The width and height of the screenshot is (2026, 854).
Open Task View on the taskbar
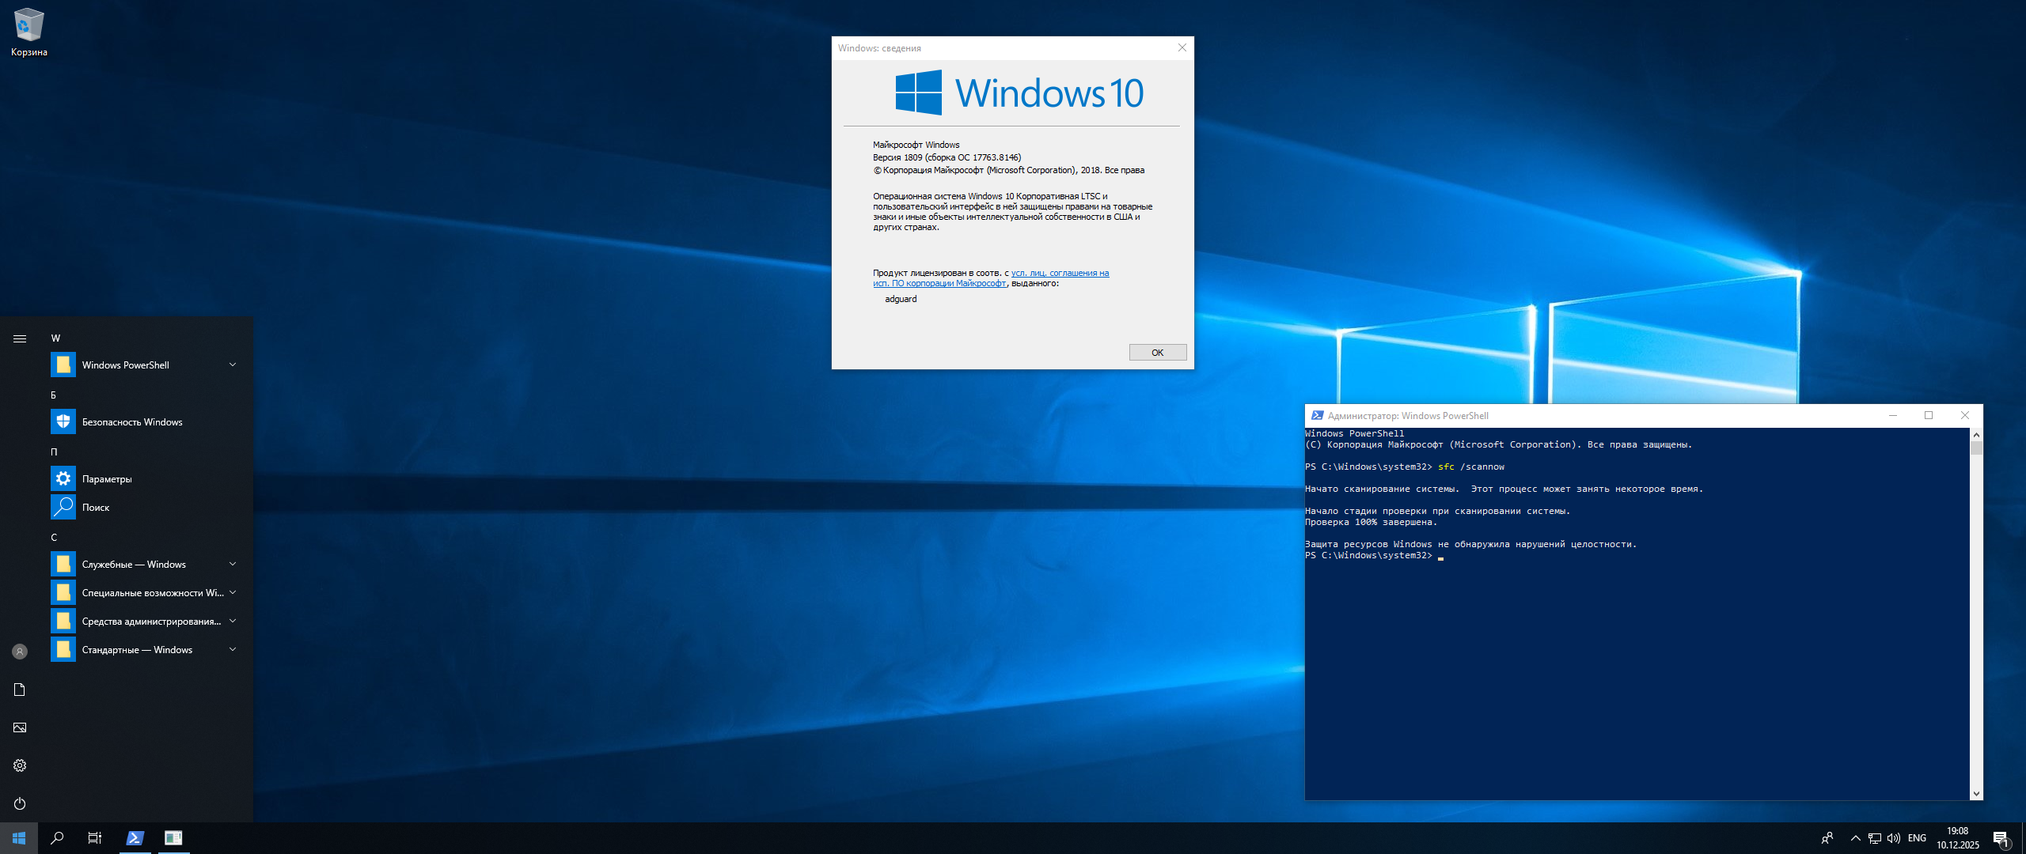[95, 838]
